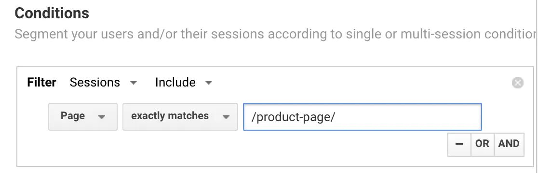
Task: Open the Include/Exclude dropdown
Action: pos(184,82)
